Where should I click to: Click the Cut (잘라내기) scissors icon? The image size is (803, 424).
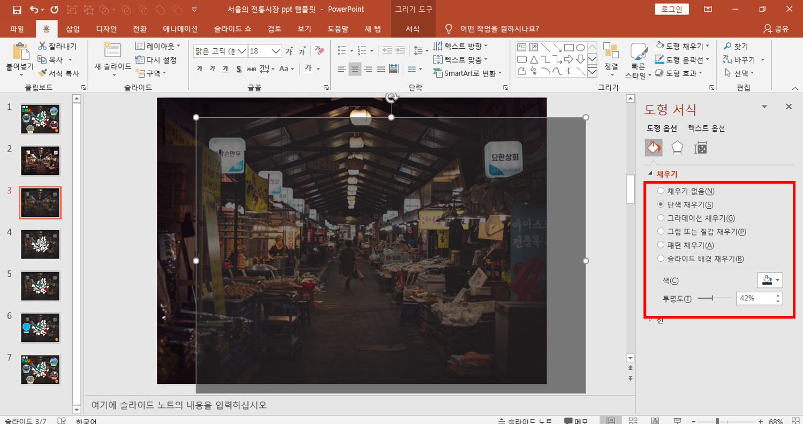coord(42,47)
